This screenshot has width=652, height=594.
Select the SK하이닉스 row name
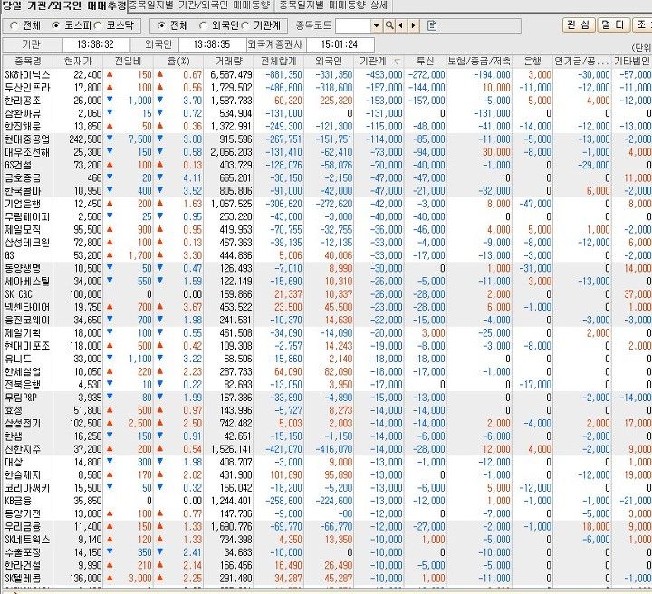[27, 75]
